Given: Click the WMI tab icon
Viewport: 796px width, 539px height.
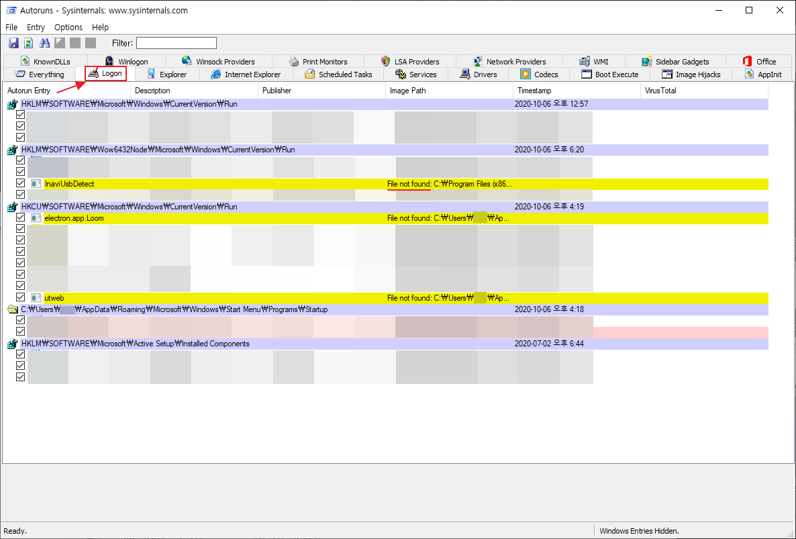Looking at the screenshot, I should pyautogui.click(x=585, y=61).
